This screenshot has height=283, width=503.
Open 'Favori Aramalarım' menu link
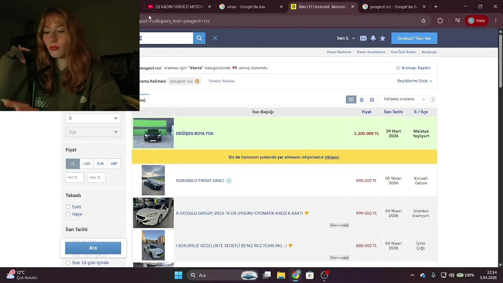(371, 52)
